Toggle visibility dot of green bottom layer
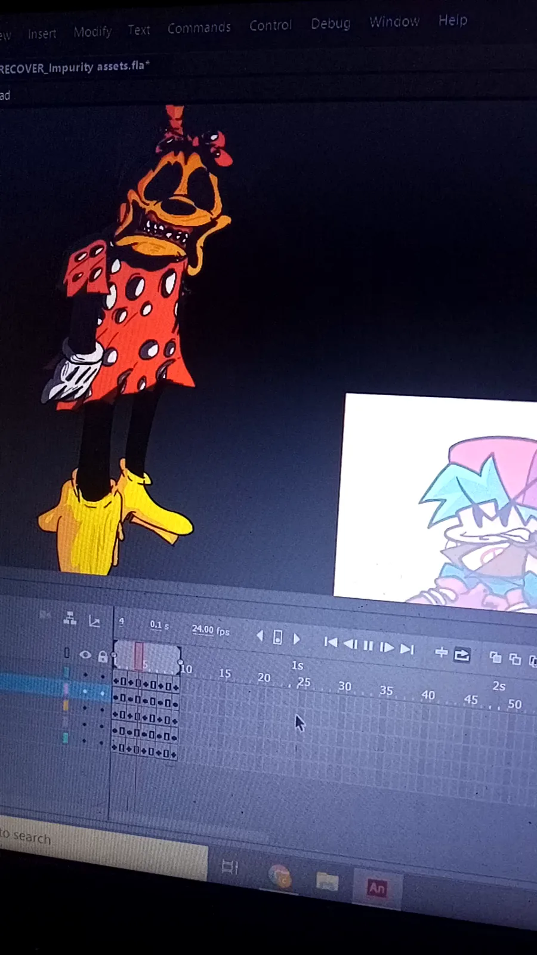This screenshot has width=537, height=955. (x=84, y=741)
